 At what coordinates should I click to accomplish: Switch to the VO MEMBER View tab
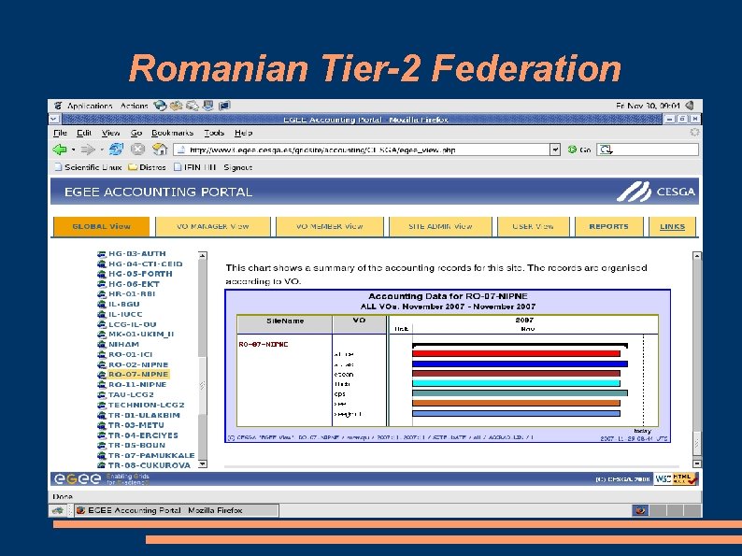point(329,226)
